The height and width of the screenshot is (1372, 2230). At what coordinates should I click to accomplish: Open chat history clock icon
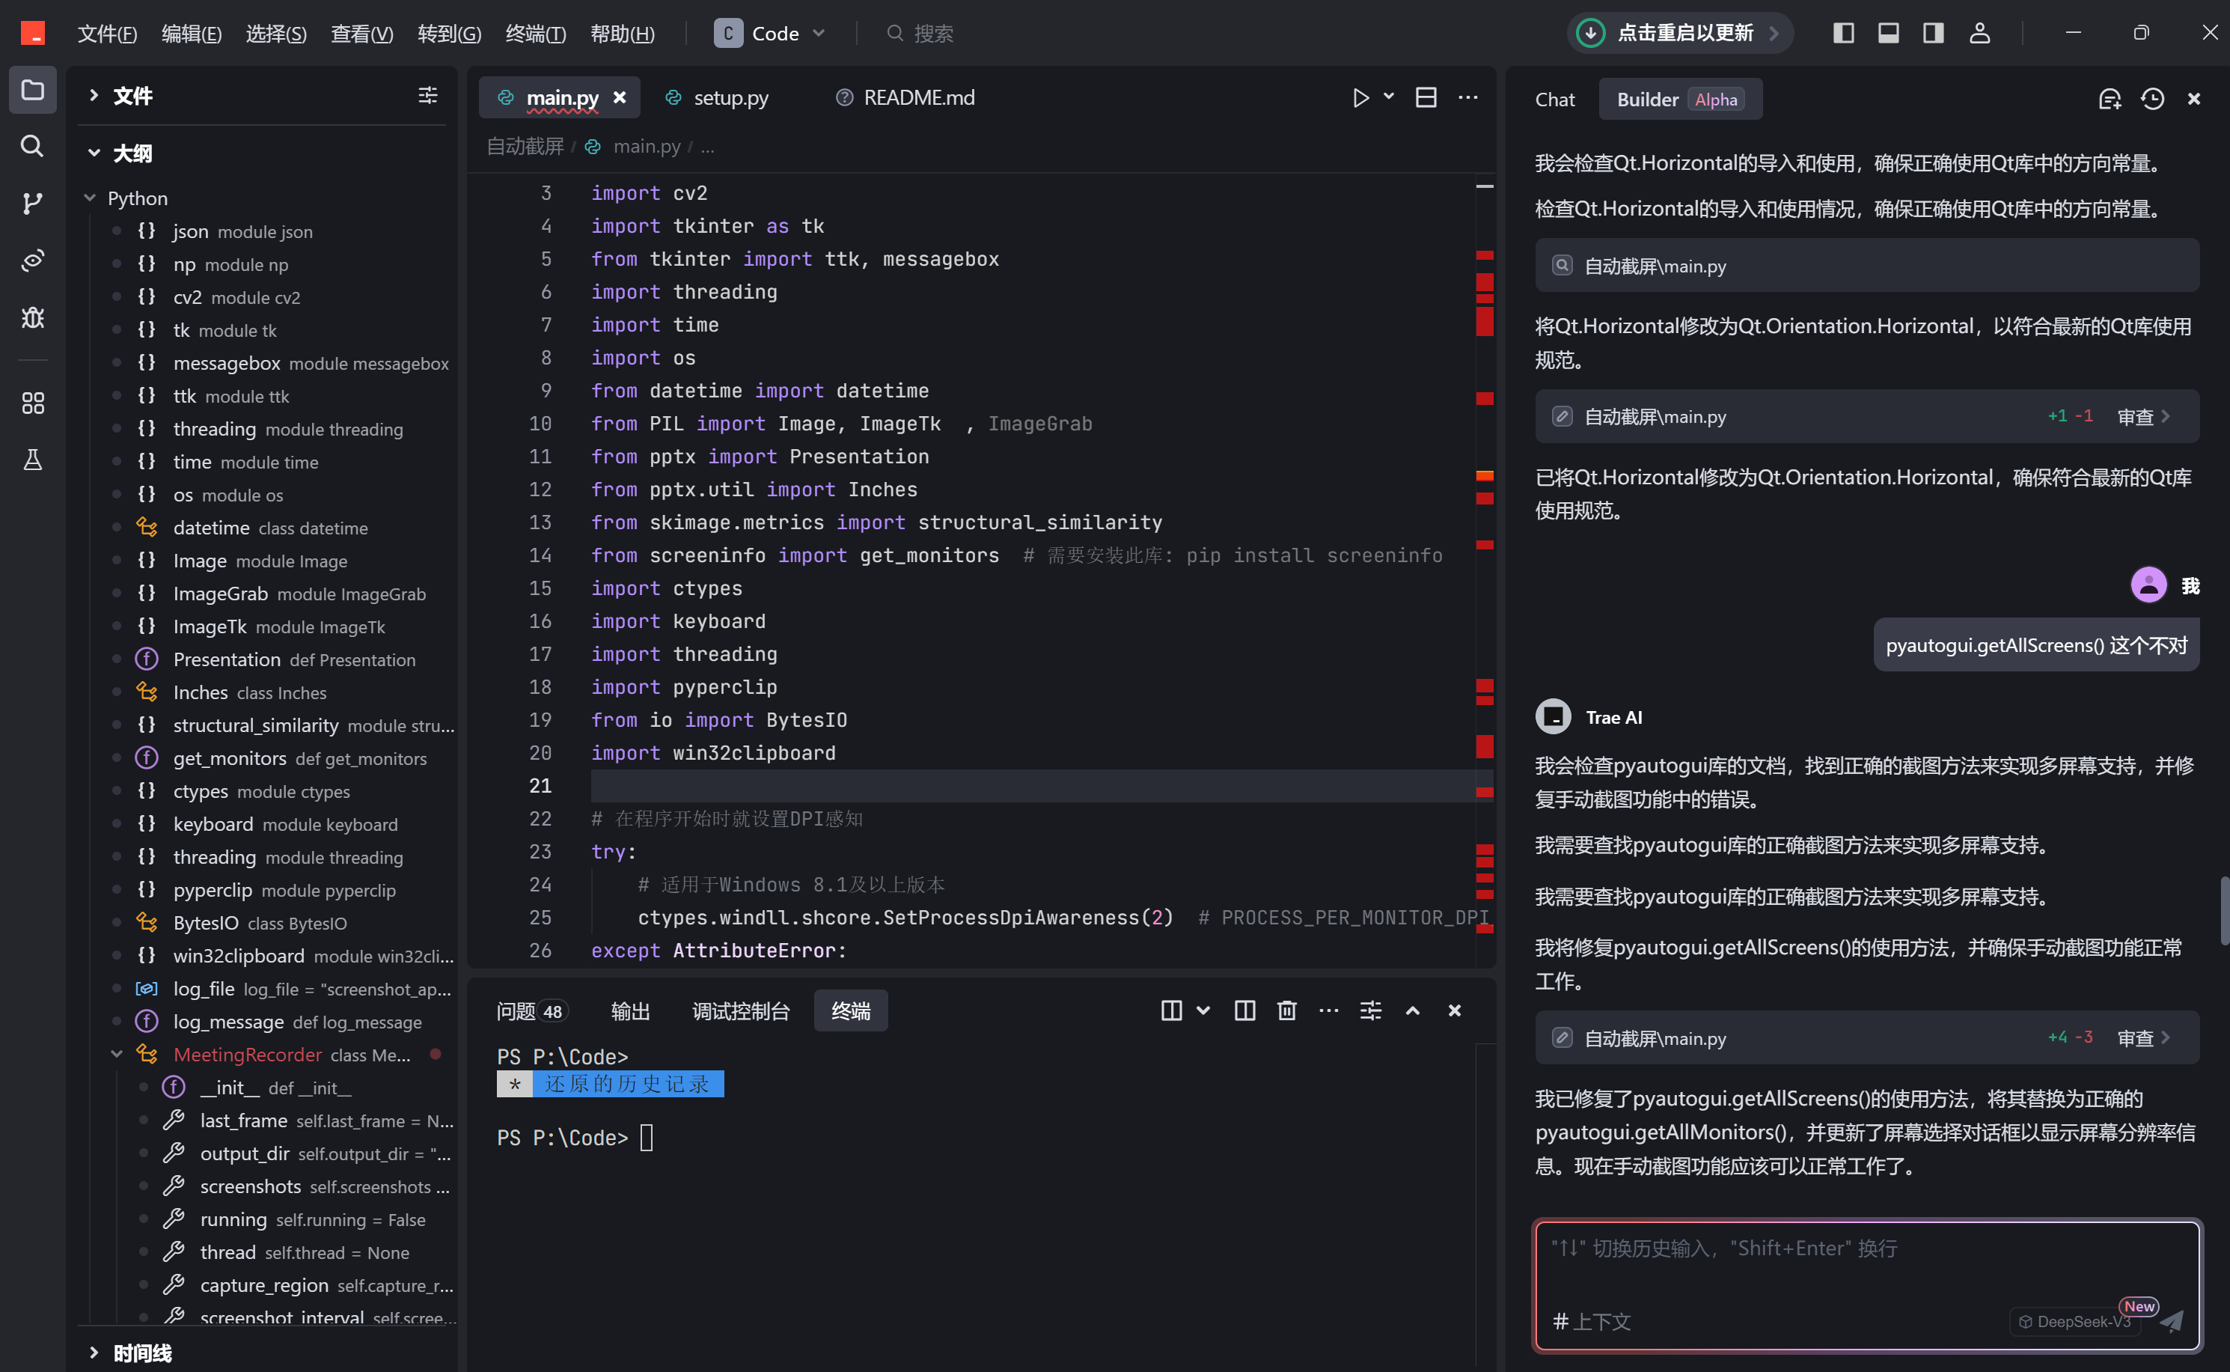[2152, 99]
